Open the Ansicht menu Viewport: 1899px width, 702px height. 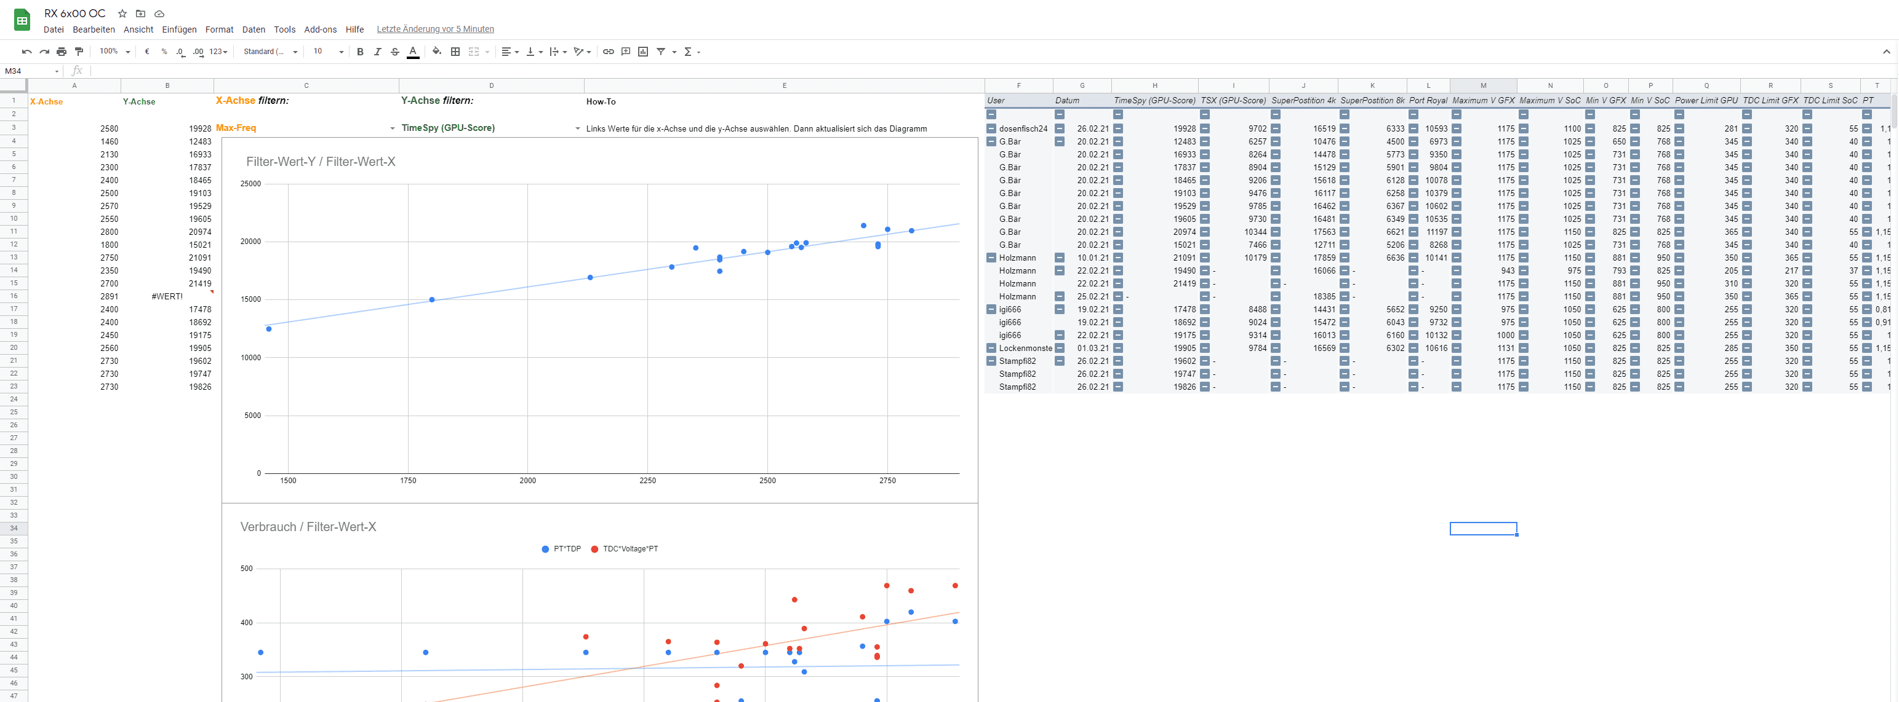pos(138,30)
